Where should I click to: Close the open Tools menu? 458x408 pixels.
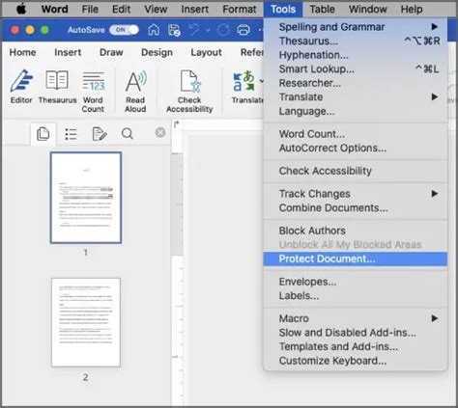[x=283, y=9]
